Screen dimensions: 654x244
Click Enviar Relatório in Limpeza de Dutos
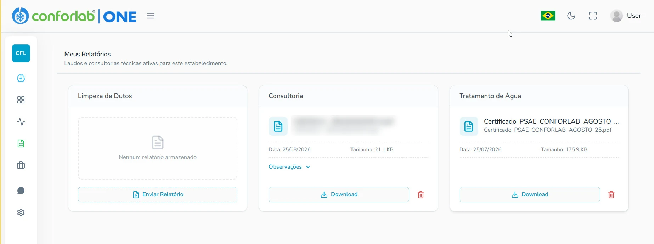158,194
